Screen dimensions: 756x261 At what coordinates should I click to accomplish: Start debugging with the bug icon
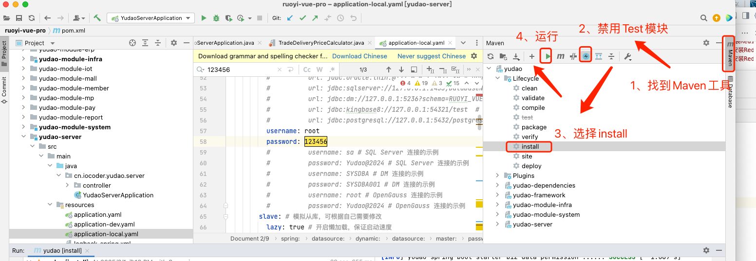click(x=216, y=18)
